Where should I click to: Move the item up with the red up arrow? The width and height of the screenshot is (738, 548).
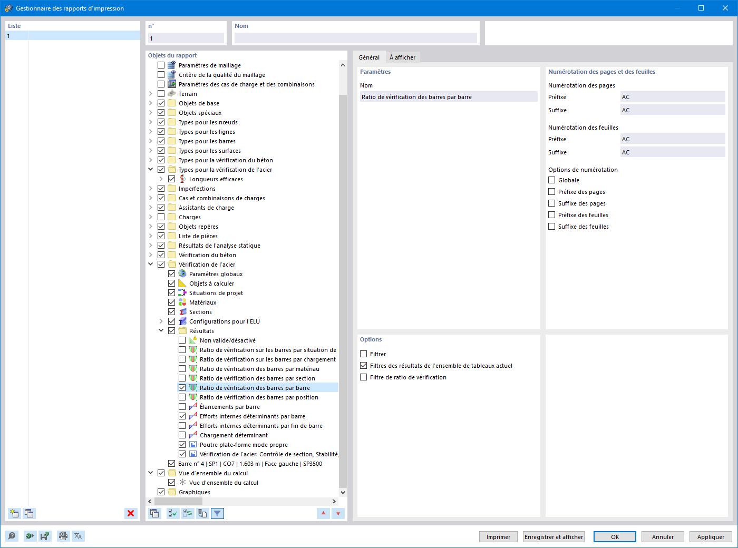tap(323, 513)
